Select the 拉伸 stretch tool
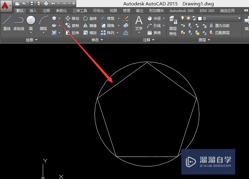This screenshot has height=179, width=249. 72,33
